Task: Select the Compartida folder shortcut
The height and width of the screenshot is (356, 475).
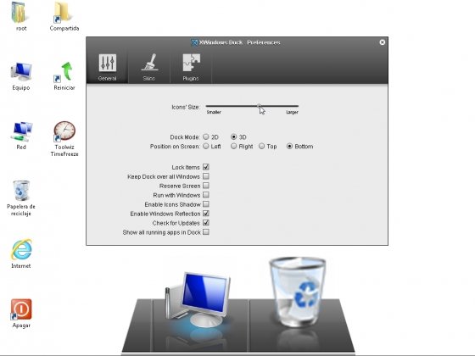Action: click(64, 16)
